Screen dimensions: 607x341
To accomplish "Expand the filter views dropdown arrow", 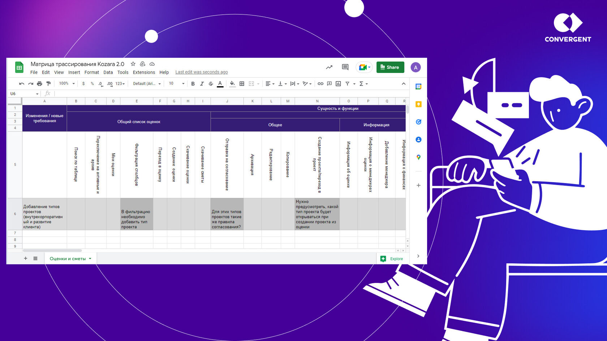I will 354,84.
